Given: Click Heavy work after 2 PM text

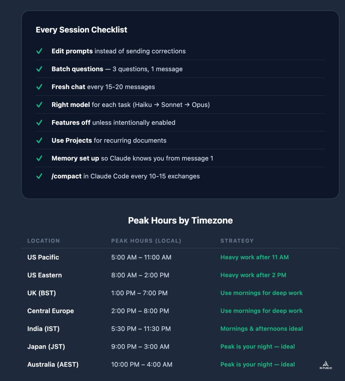Looking at the screenshot, I should (253, 275).
